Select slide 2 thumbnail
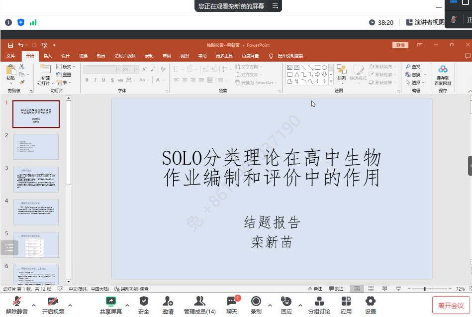This screenshot has width=472, height=317. tap(36, 147)
